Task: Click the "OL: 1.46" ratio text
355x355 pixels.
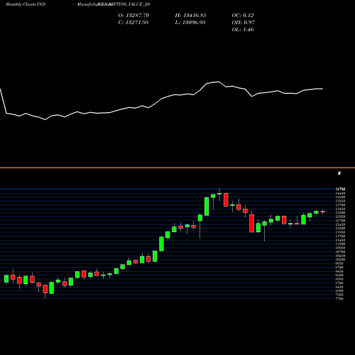Action: click(243, 30)
